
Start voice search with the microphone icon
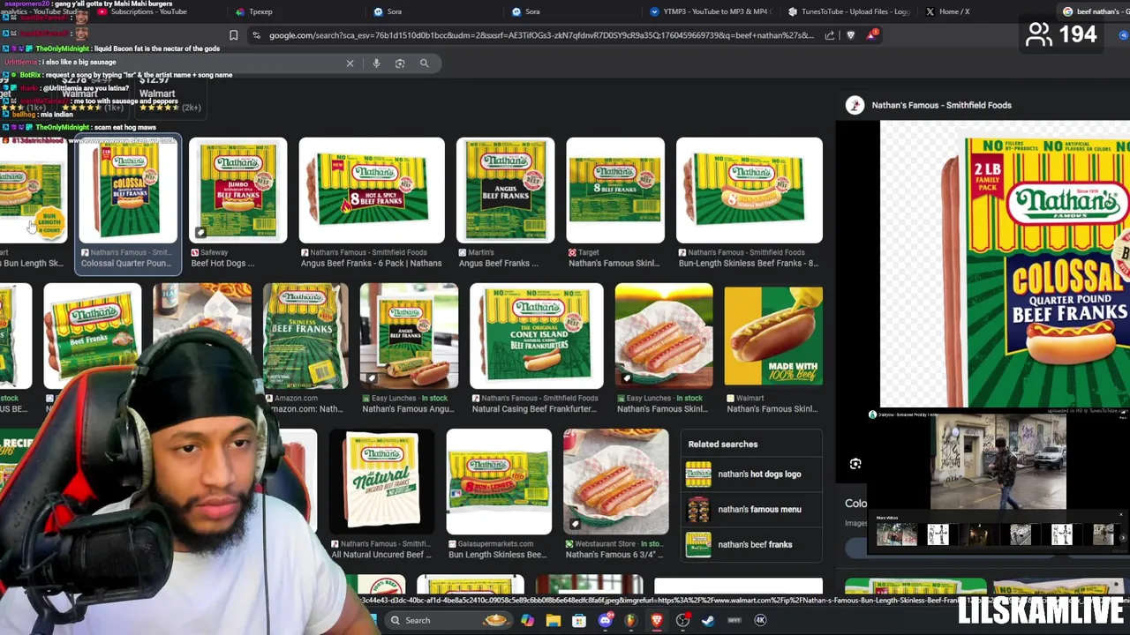click(376, 63)
